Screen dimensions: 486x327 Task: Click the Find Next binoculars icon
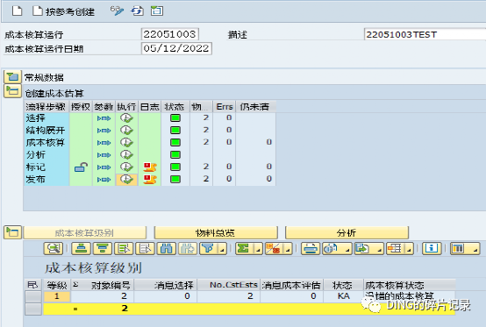[188, 248]
